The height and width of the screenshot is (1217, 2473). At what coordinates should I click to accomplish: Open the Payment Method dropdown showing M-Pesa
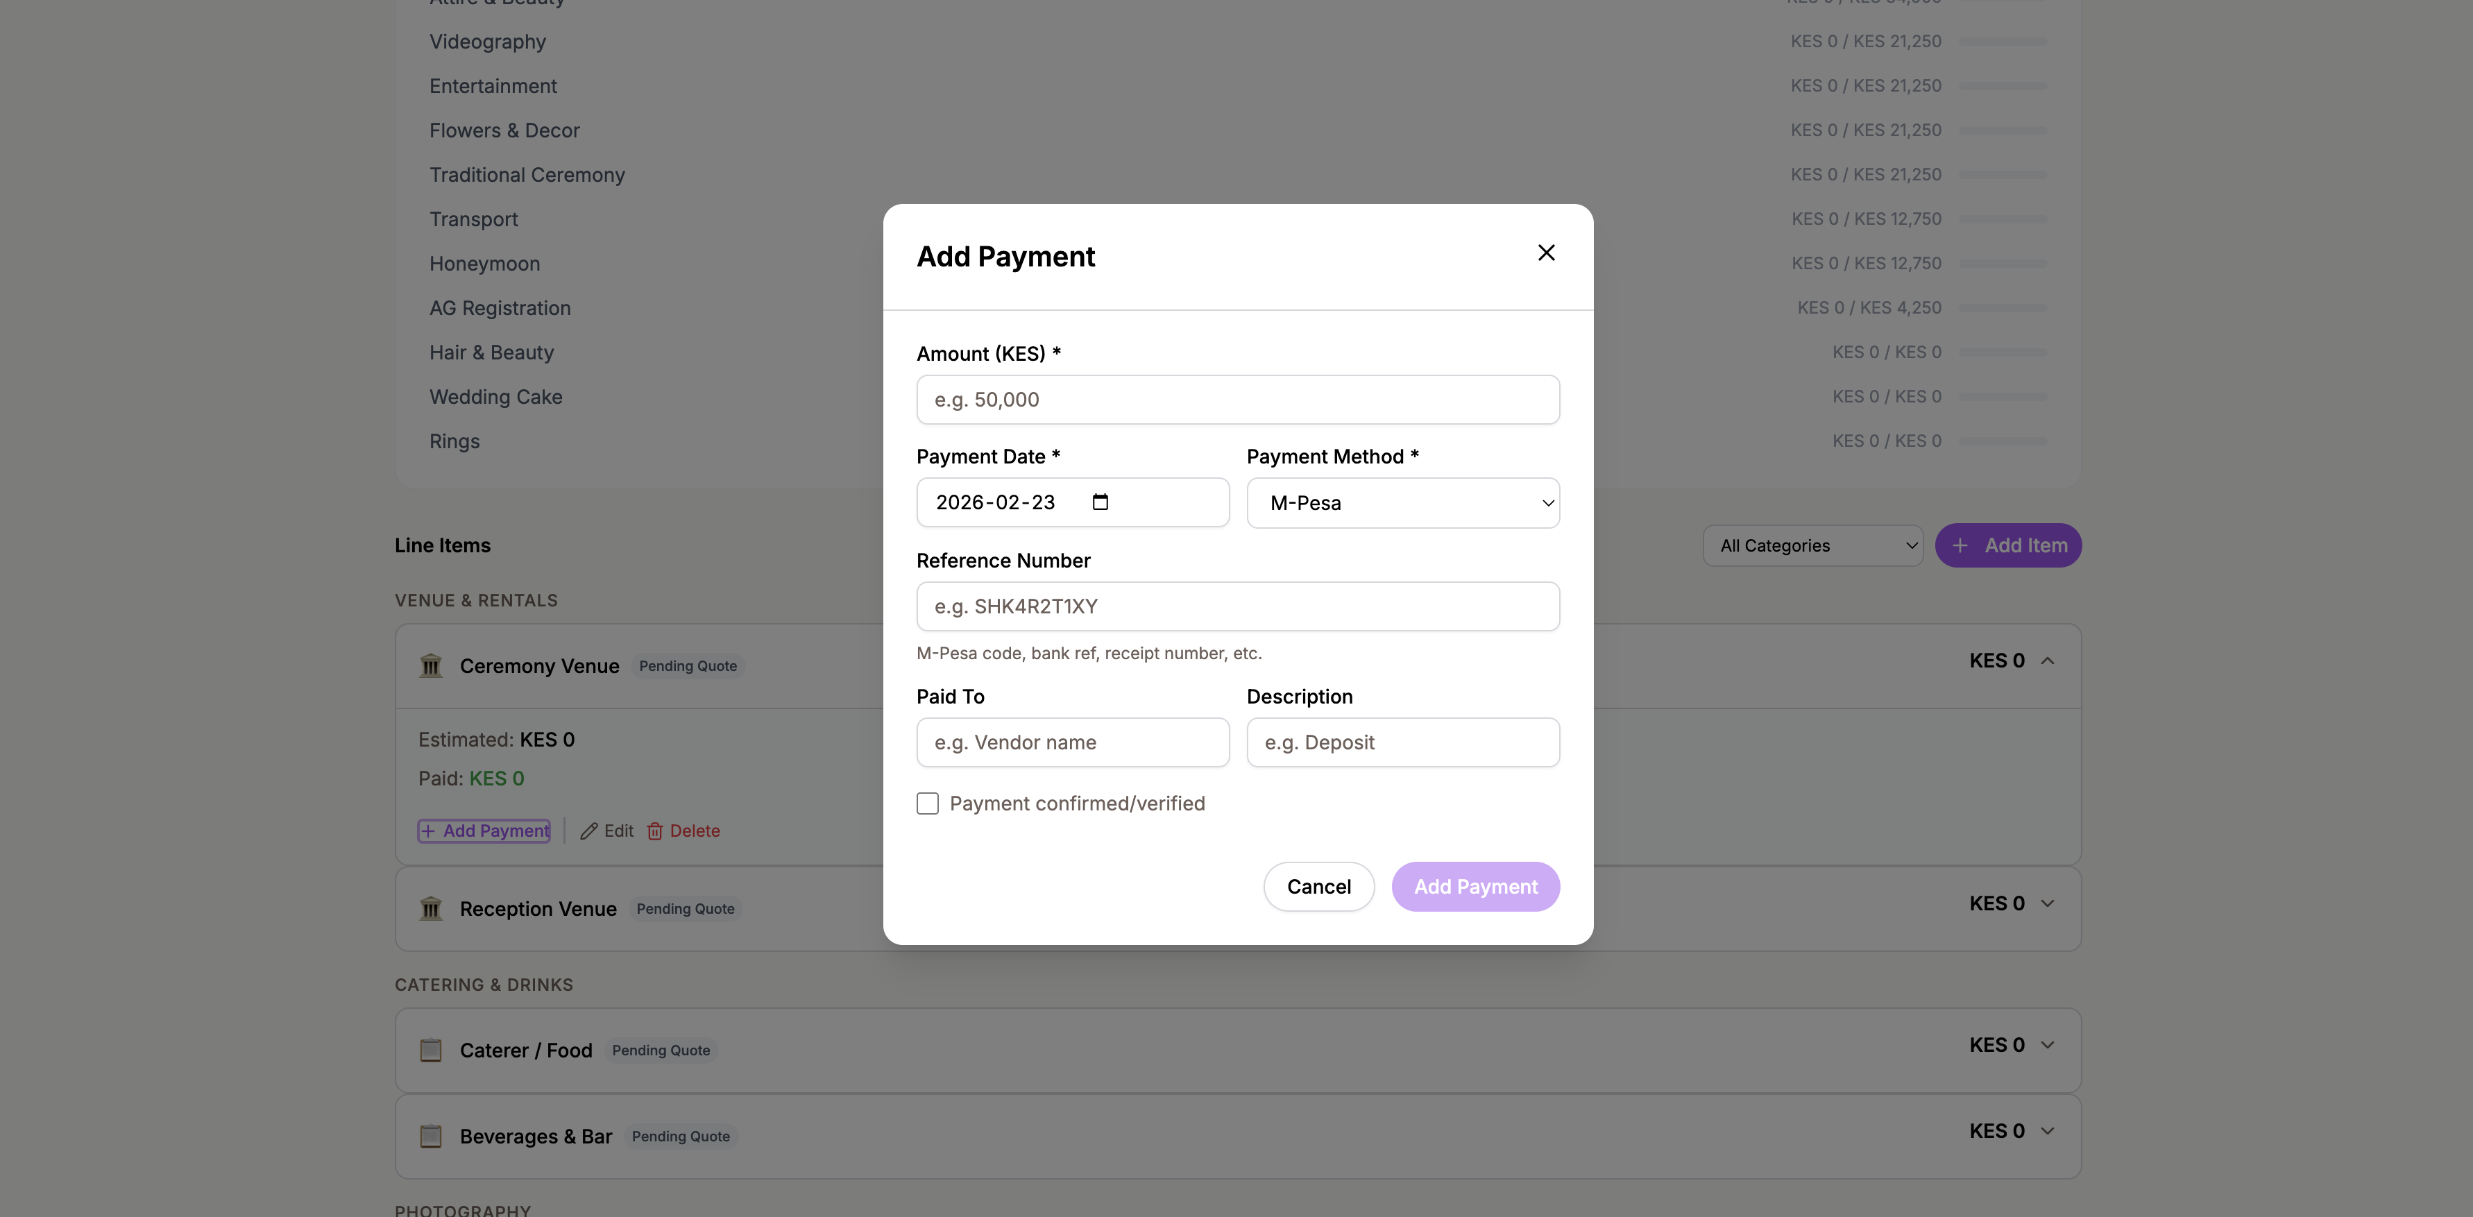click(x=1402, y=502)
